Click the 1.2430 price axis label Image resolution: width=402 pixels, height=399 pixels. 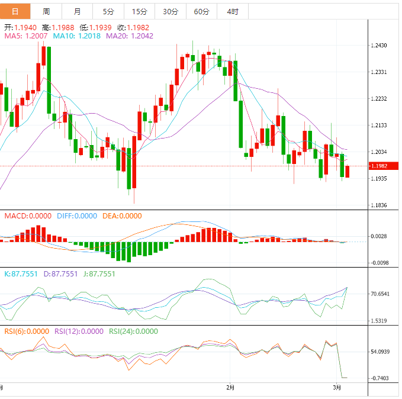[378, 46]
